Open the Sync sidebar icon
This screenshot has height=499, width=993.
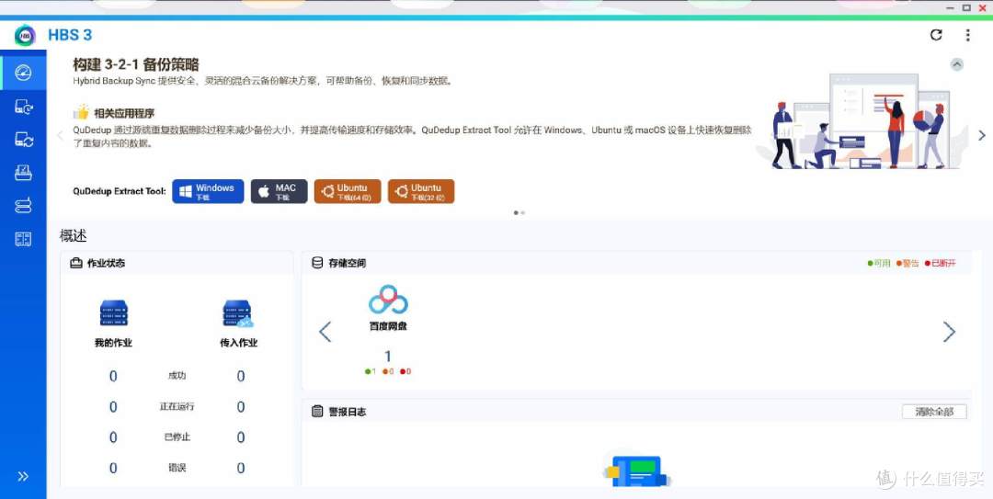[x=23, y=140]
